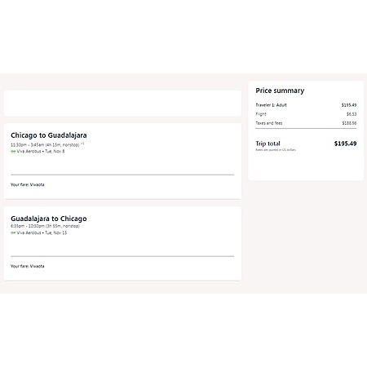Viewport: 367px width, 367px height.
Task: Select the Guadalajara to Chicago heading
Action: pyautogui.click(x=49, y=219)
